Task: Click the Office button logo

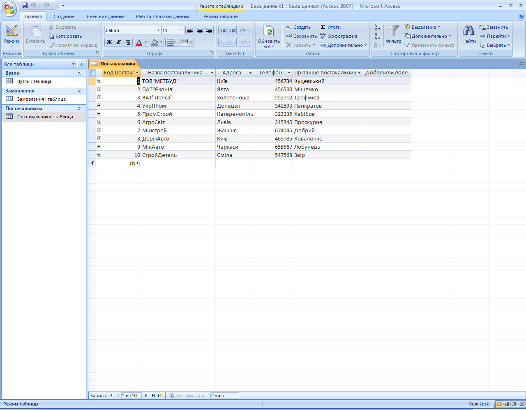Action: pos(9,9)
